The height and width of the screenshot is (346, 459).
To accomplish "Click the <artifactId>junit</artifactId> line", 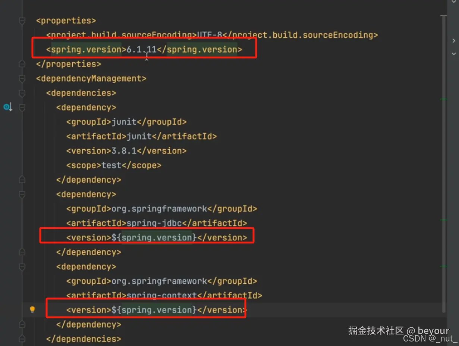I will (141, 136).
